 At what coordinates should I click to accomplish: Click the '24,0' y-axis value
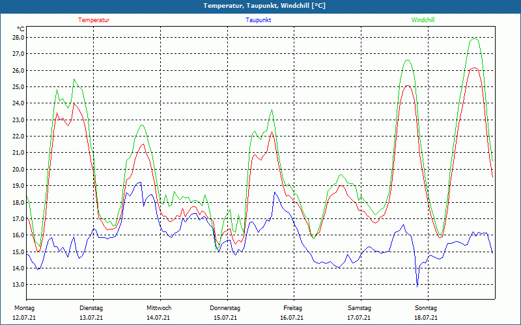[19, 103]
